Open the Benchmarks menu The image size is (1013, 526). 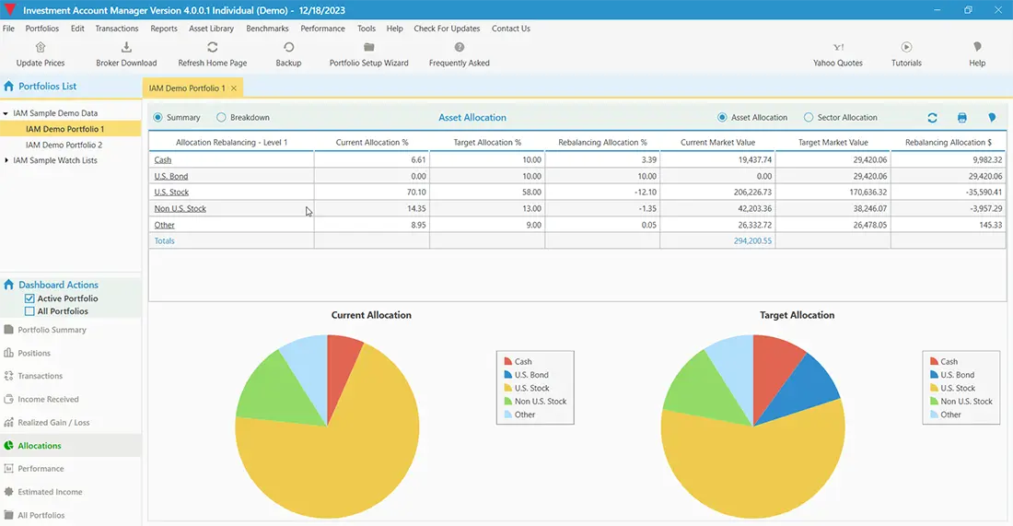pyautogui.click(x=267, y=29)
